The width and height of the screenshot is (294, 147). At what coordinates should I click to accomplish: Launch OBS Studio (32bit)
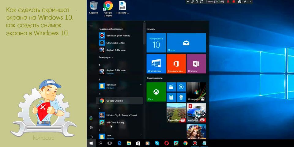point(119,43)
